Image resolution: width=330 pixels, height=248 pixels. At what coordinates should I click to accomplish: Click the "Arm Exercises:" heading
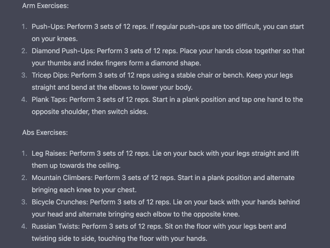(x=45, y=6)
